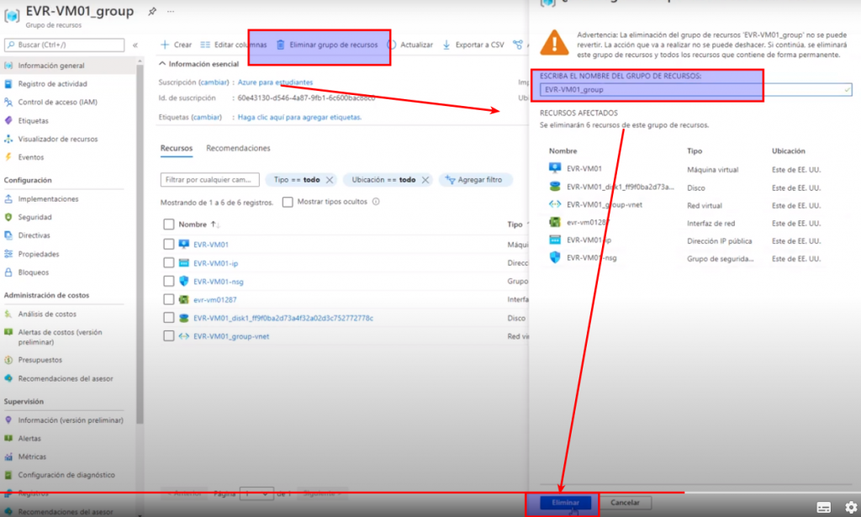
Task: Click the cambiar link next to Suscripción
Action: [x=214, y=82]
